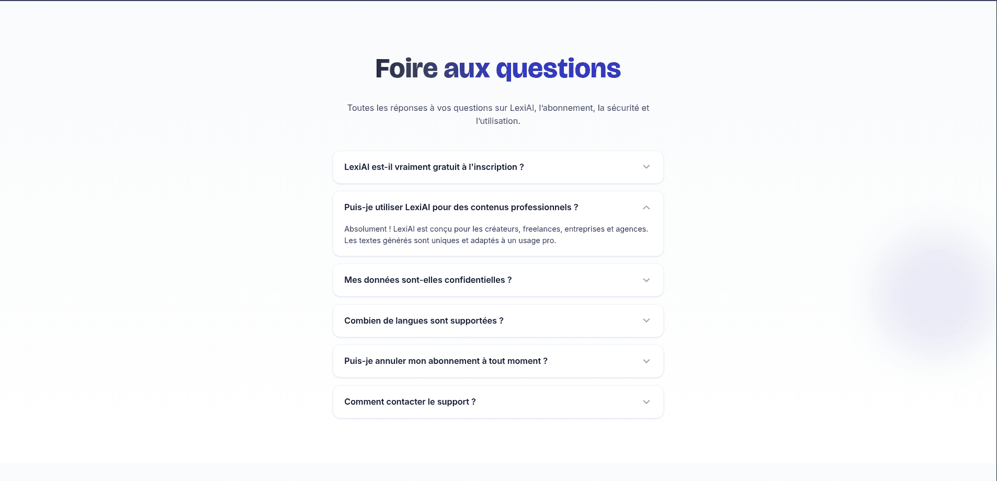This screenshot has height=481, width=997.
Task: Click the chevron next to the data confidentiality question
Action: [647, 280]
